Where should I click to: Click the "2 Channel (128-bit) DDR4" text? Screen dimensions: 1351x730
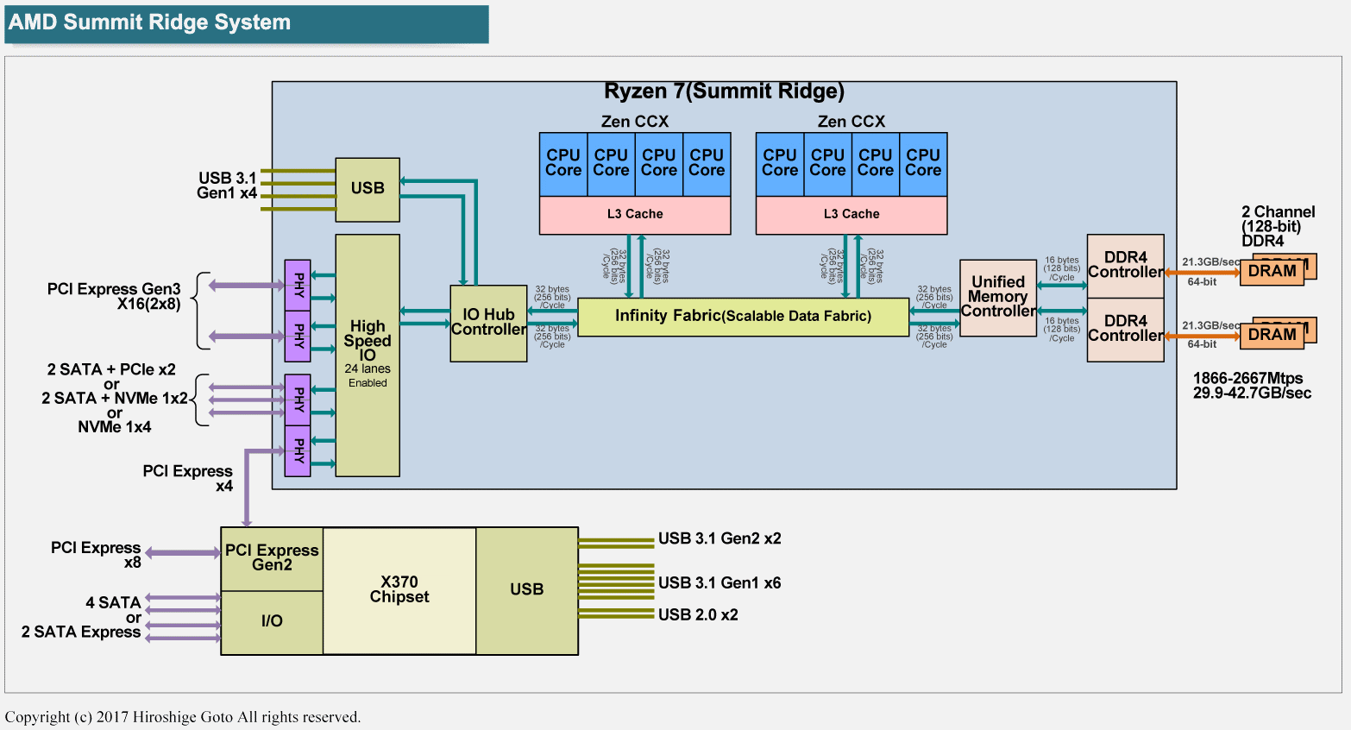[1279, 227]
